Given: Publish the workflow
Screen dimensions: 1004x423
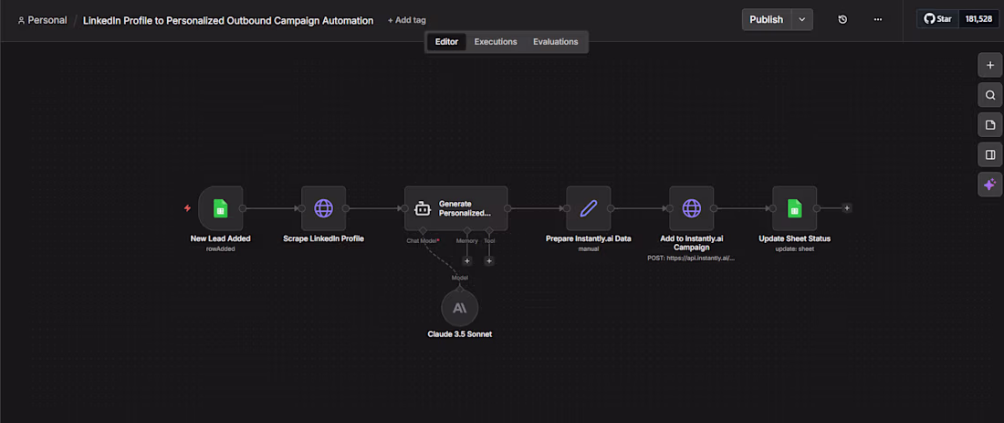Looking at the screenshot, I should (x=767, y=20).
